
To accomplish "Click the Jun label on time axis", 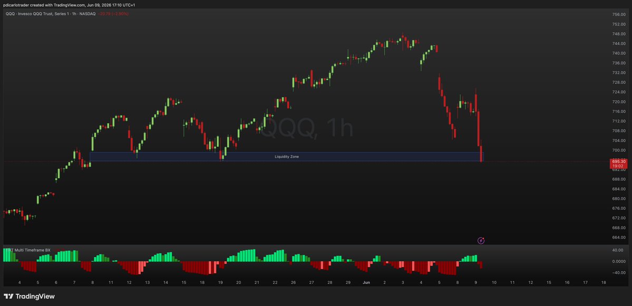I will [x=366, y=283].
